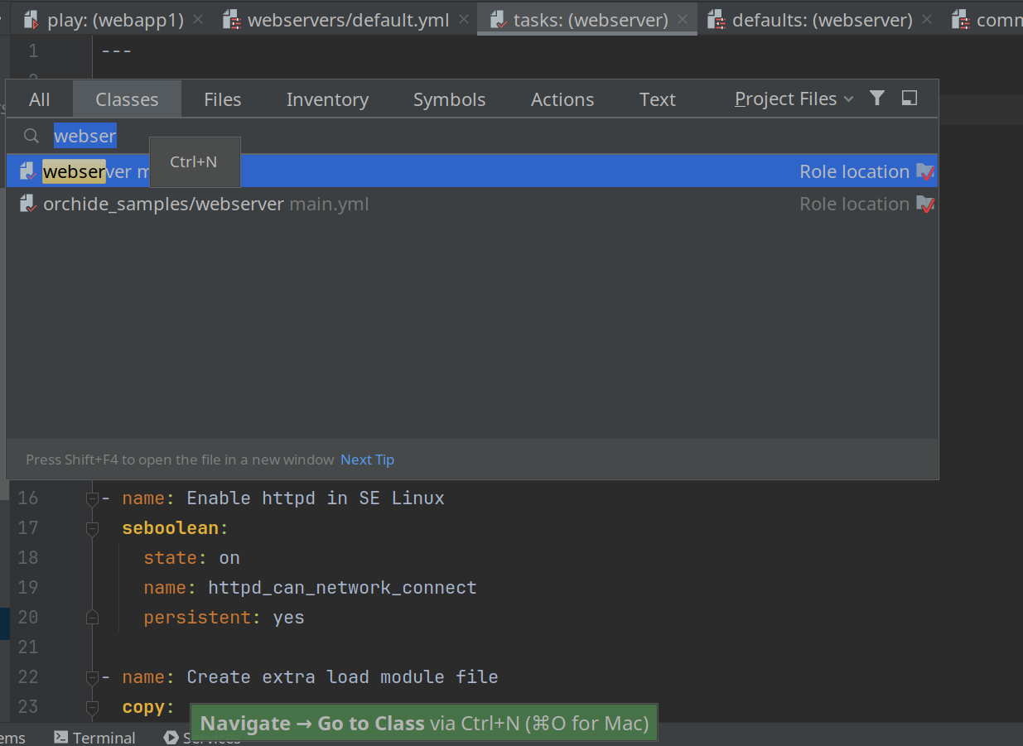Screen dimensions: 1023x746
Task: Click the filter funnel icon
Action: click(877, 99)
